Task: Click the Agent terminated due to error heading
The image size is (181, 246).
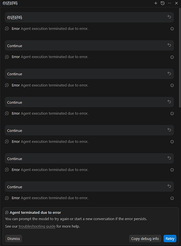Action: 35,213
